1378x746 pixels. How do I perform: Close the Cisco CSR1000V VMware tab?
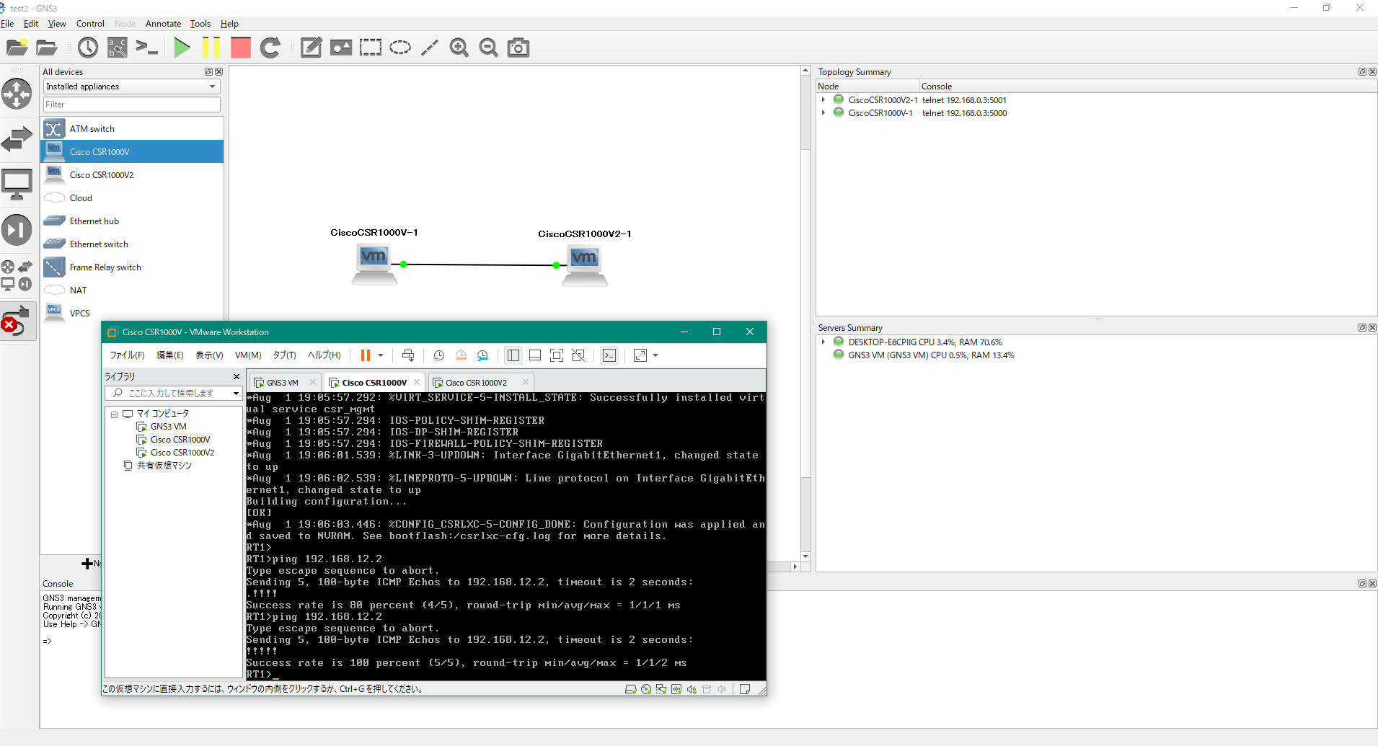click(x=417, y=382)
